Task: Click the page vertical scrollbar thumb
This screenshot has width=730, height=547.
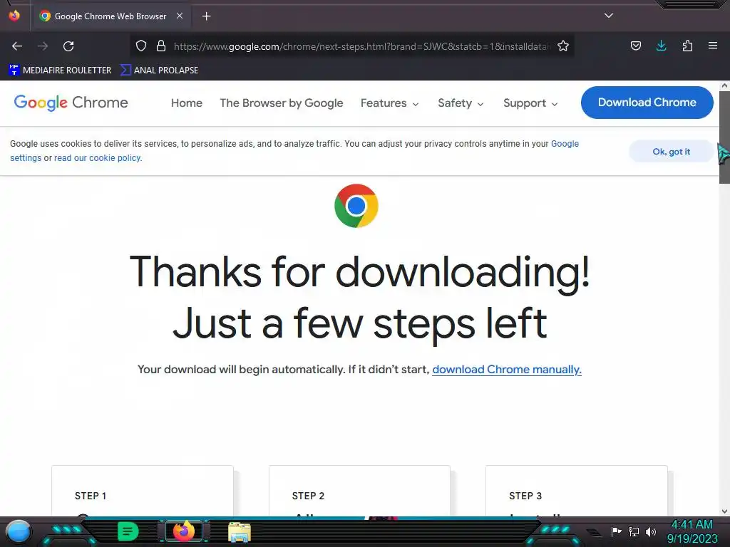Action: point(724,137)
